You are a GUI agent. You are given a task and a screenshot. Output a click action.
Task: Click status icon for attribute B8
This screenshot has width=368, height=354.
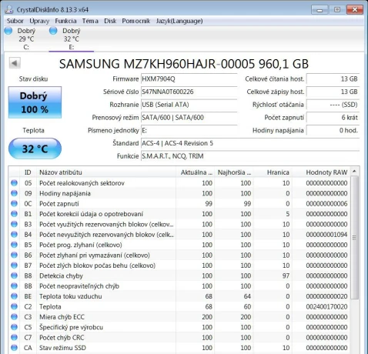[14, 276]
